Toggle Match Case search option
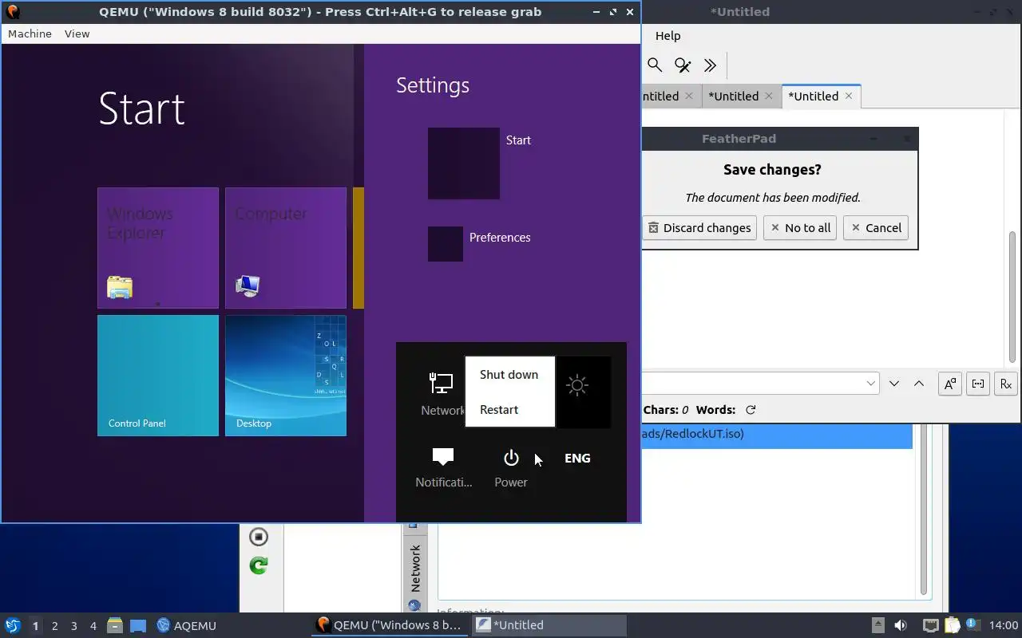 (949, 384)
